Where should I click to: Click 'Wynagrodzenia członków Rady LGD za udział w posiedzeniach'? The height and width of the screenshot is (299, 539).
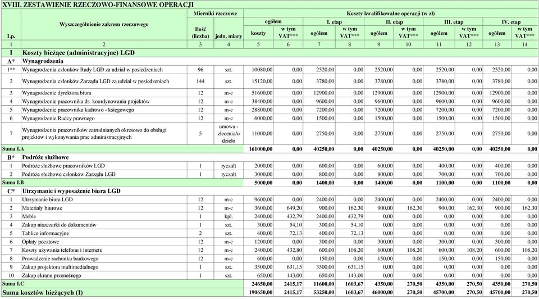(x=92, y=70)
